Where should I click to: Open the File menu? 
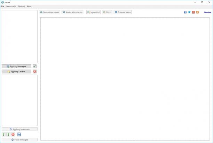tap(3, 6)
